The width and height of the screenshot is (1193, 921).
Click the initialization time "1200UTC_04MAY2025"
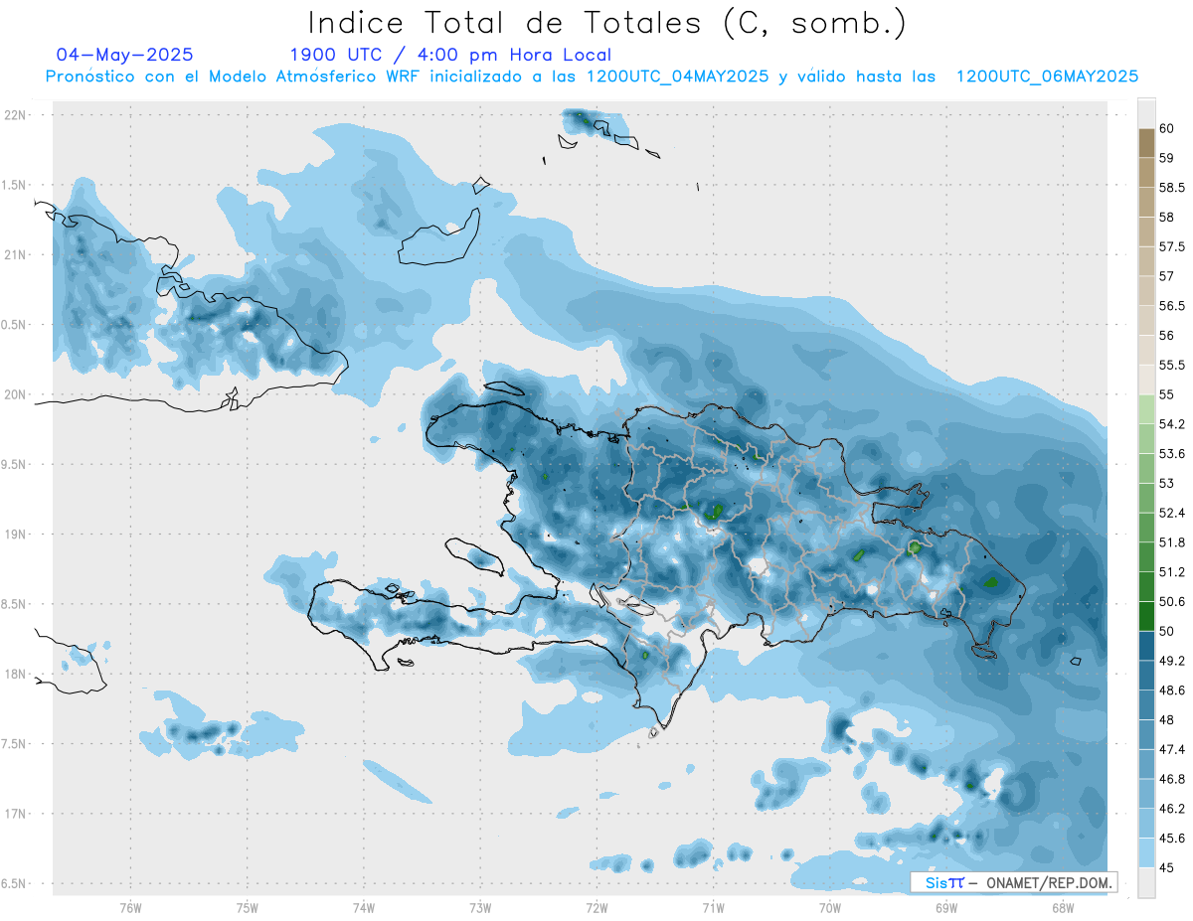677,77
